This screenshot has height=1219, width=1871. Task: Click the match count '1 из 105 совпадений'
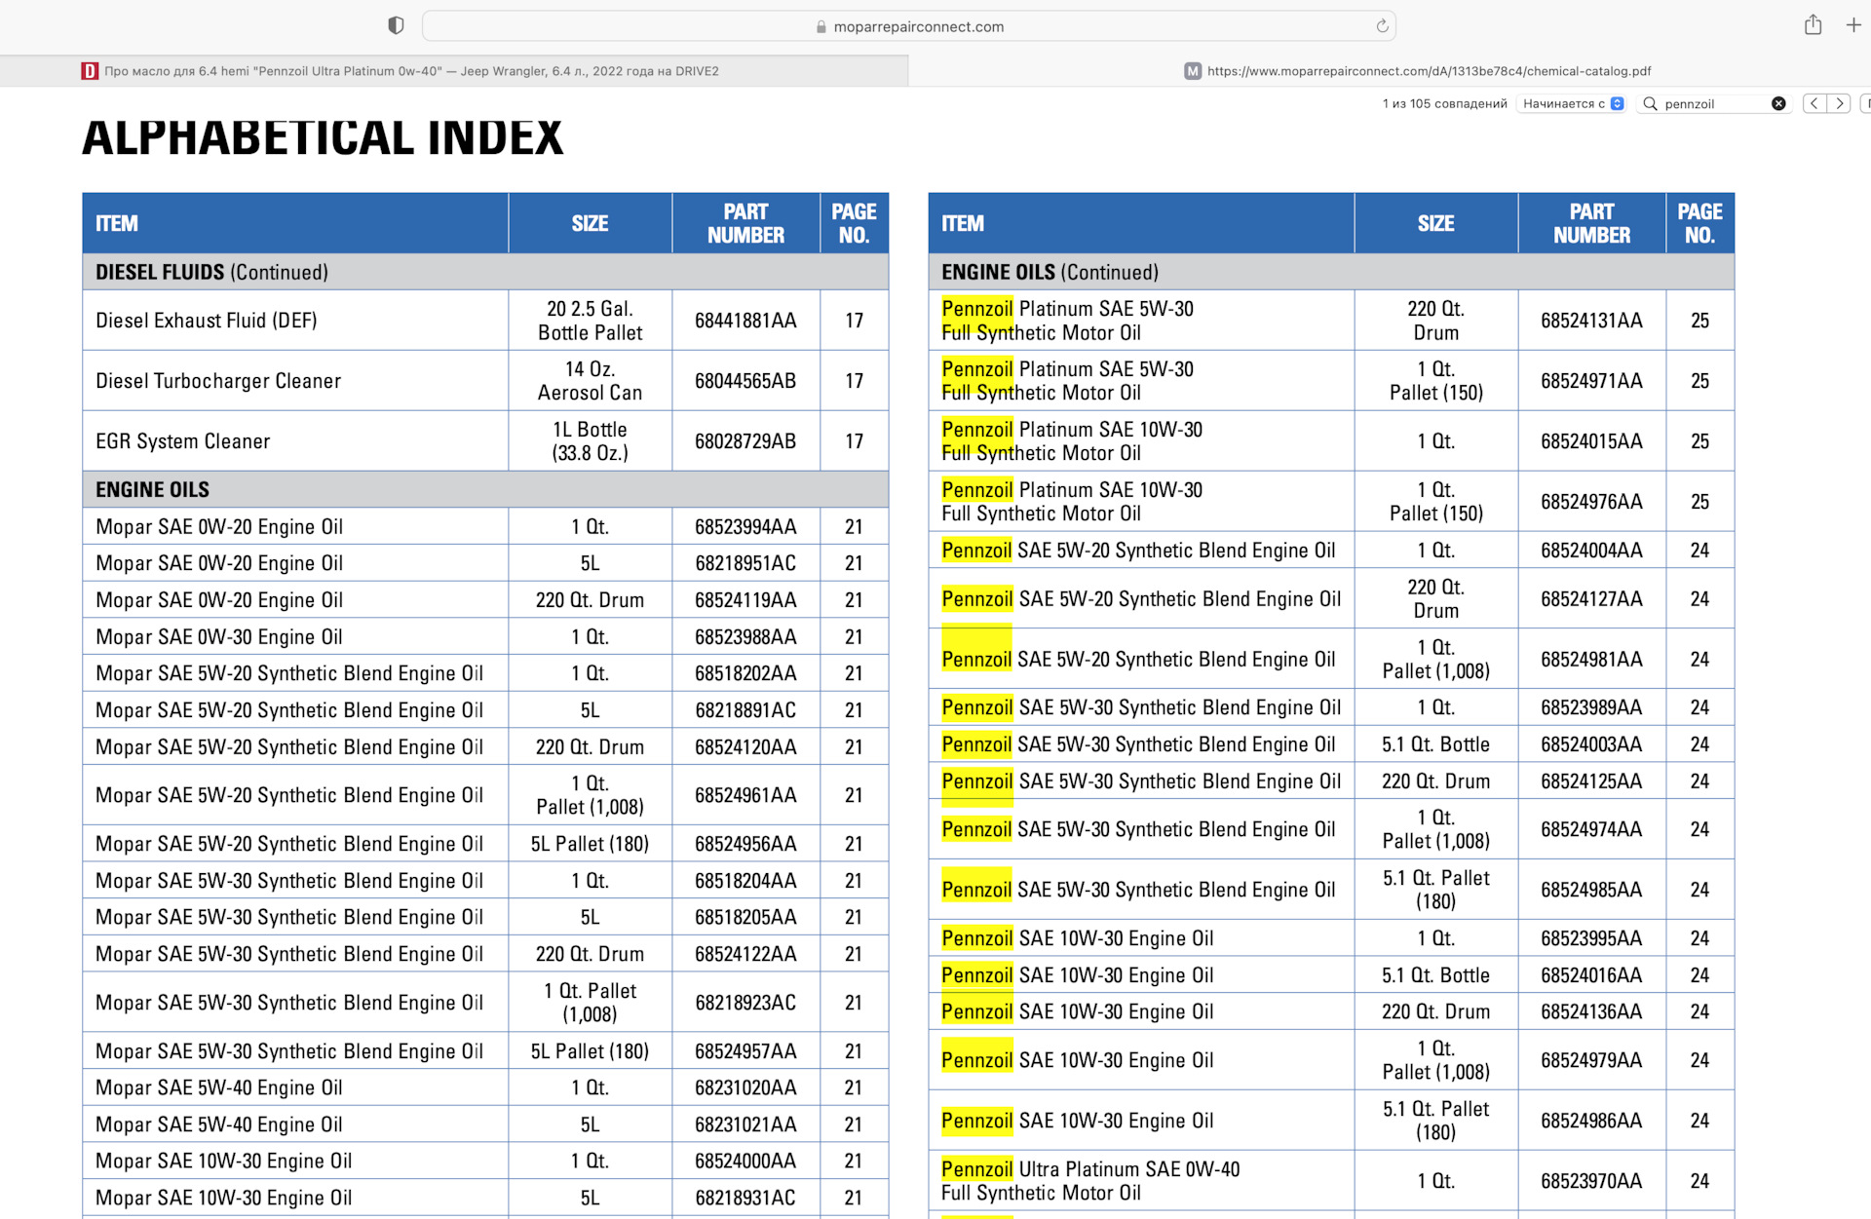[1444, 103]
